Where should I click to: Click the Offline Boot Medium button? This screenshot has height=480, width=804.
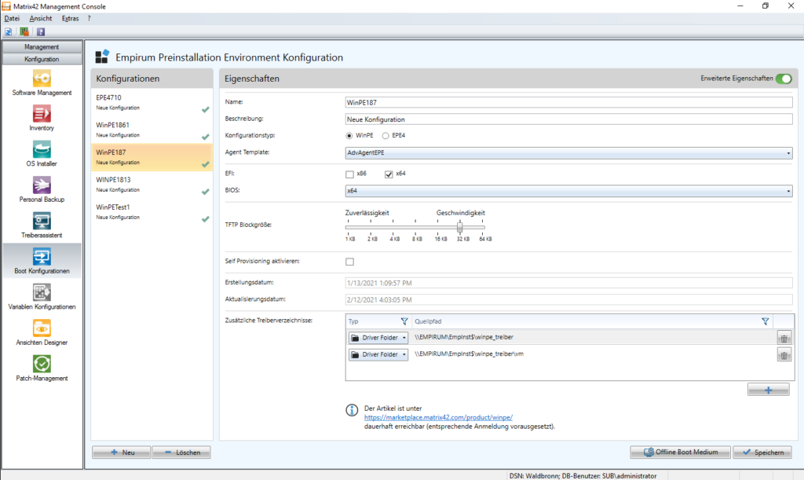click(x=680, y=453)
